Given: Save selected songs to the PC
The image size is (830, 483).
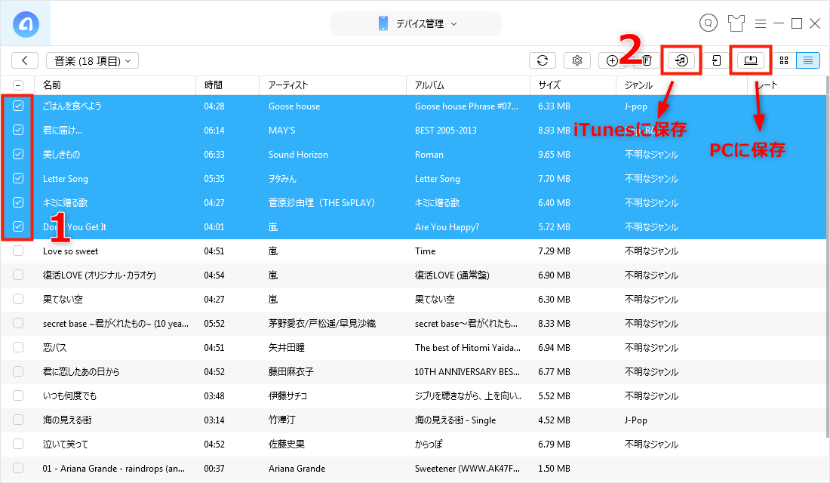Looking at the screenshot, I should (751, 60).
